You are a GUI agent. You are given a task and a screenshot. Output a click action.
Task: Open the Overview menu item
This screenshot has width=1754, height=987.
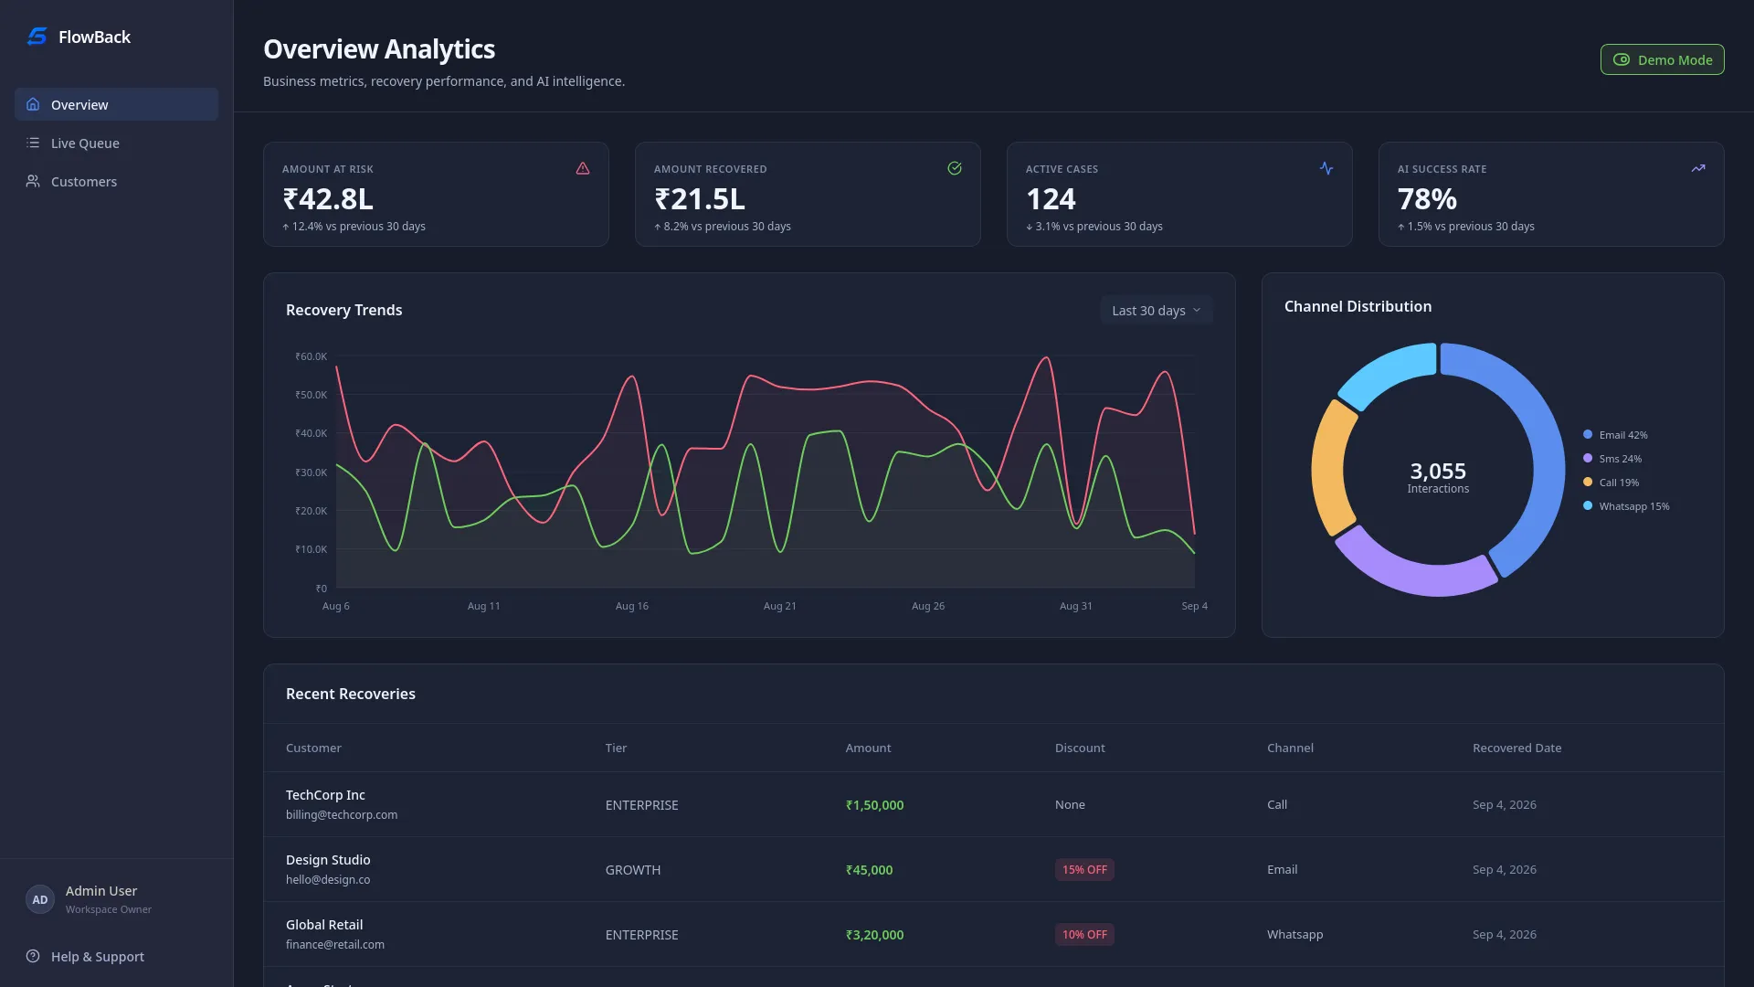116,104
